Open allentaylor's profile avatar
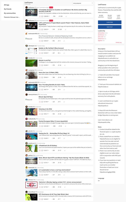 pos(26,46)
